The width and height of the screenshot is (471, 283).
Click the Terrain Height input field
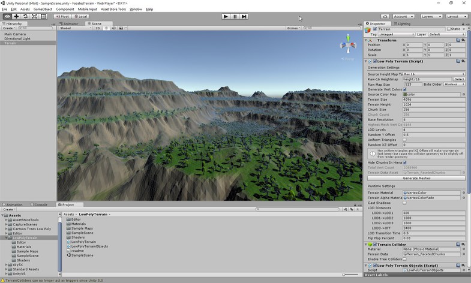(434, 104)
